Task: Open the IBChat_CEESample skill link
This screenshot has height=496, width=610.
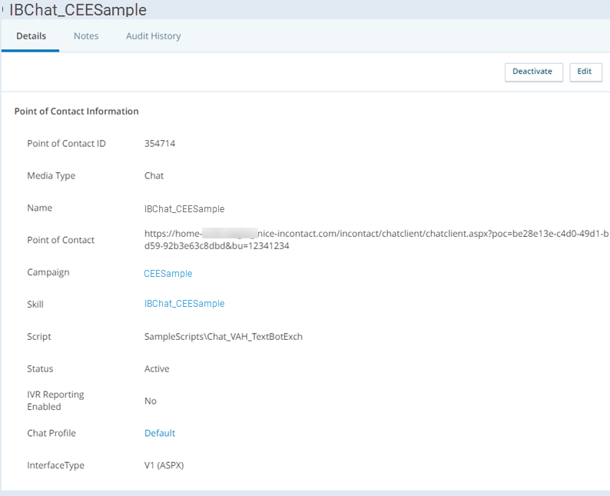Action: 184,304
